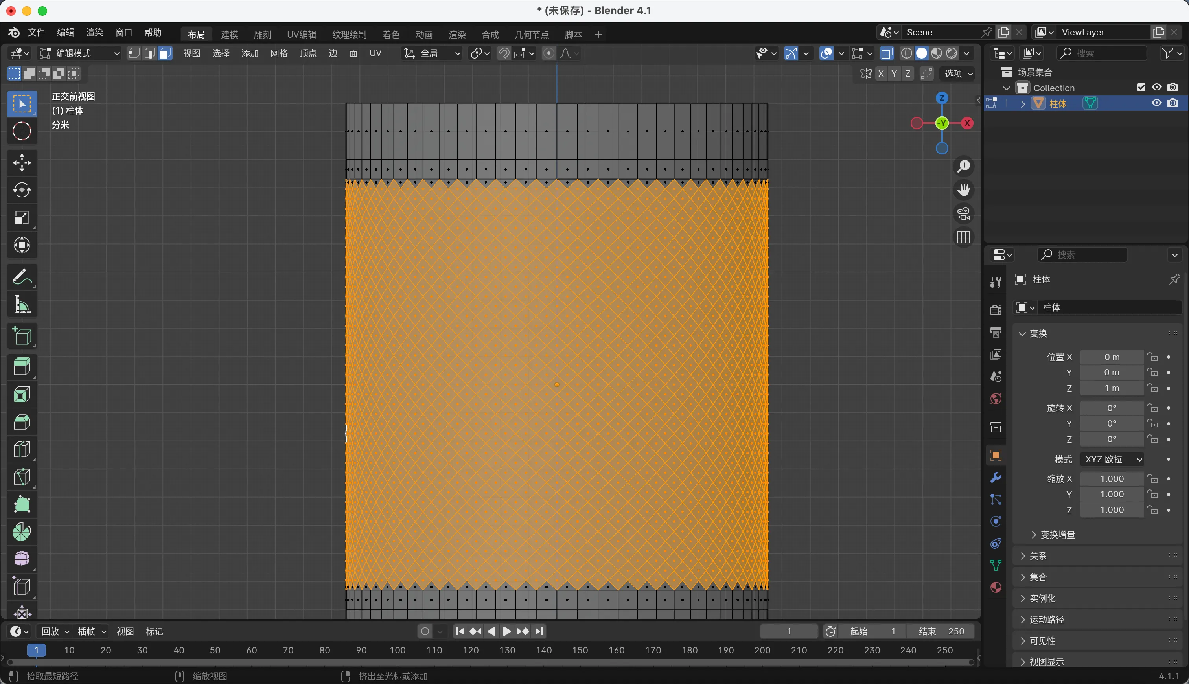Screen dimensions: 1189x684
Task: Click the Knife tool icon
Action: tap(22, 477)
